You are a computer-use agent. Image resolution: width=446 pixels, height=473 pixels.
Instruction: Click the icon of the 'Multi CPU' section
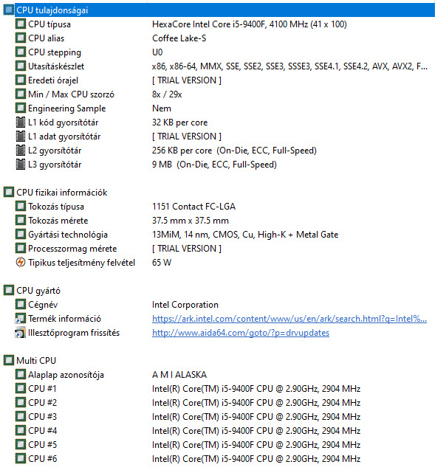pyautogui.click(x=9, y=361)
